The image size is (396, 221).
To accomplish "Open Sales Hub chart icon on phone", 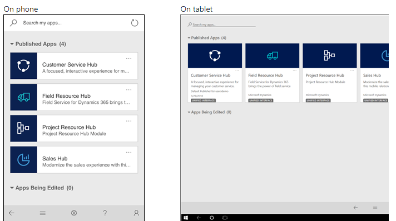I will 23,160.
